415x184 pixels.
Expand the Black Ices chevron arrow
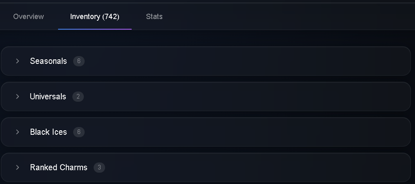coord(18,132)
